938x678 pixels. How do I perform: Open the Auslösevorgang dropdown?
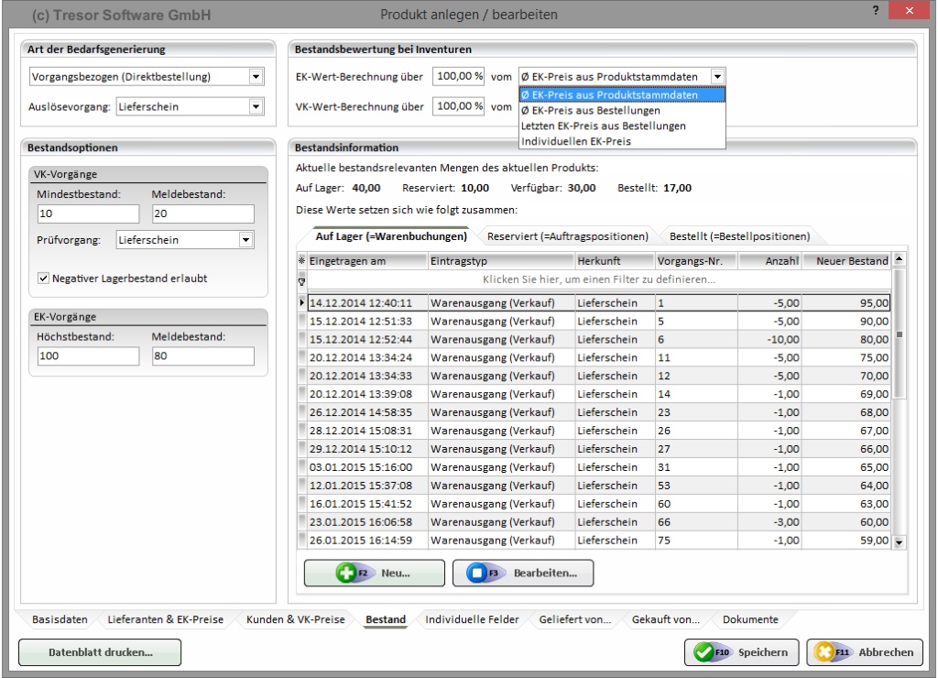pyautogui.click(x=256, y=106)
